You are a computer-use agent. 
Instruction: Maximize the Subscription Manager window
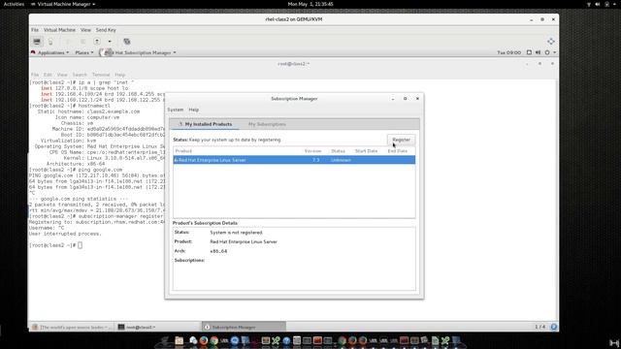[405, 99]
